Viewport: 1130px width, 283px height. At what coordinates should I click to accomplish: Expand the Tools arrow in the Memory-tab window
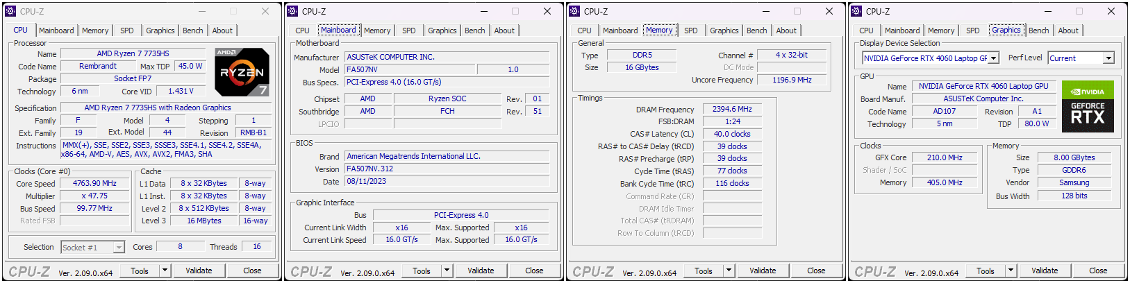729,271
